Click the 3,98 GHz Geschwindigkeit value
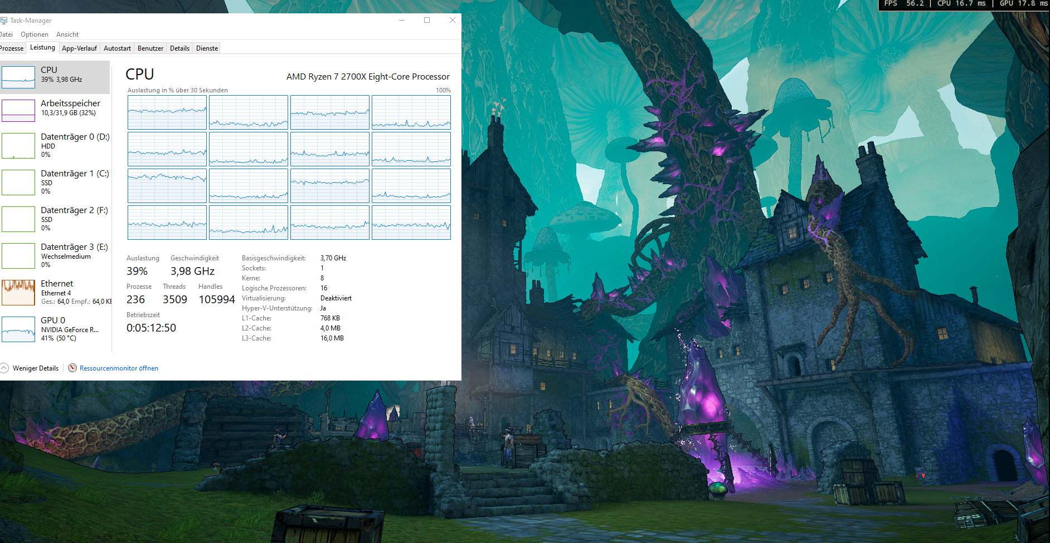 pyautogui.click(x=192, y=271)
